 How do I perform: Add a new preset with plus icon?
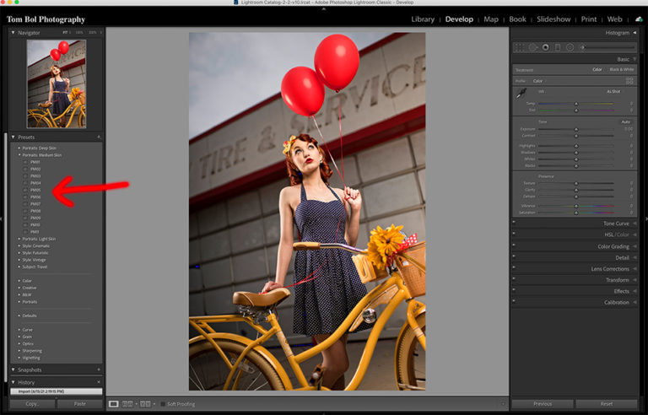99,137
